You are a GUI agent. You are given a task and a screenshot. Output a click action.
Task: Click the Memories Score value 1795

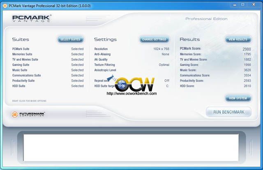coord(247,54)
